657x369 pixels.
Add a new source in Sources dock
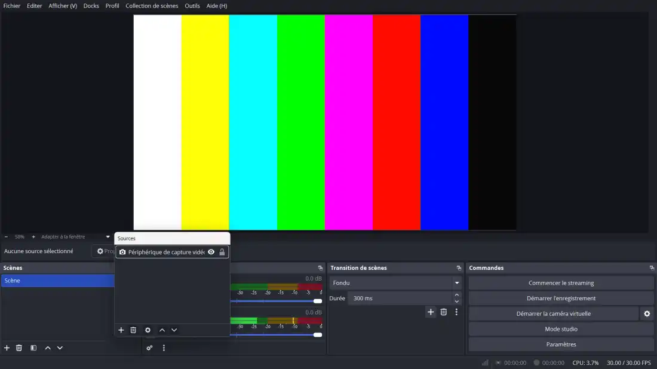coord(121,330)
